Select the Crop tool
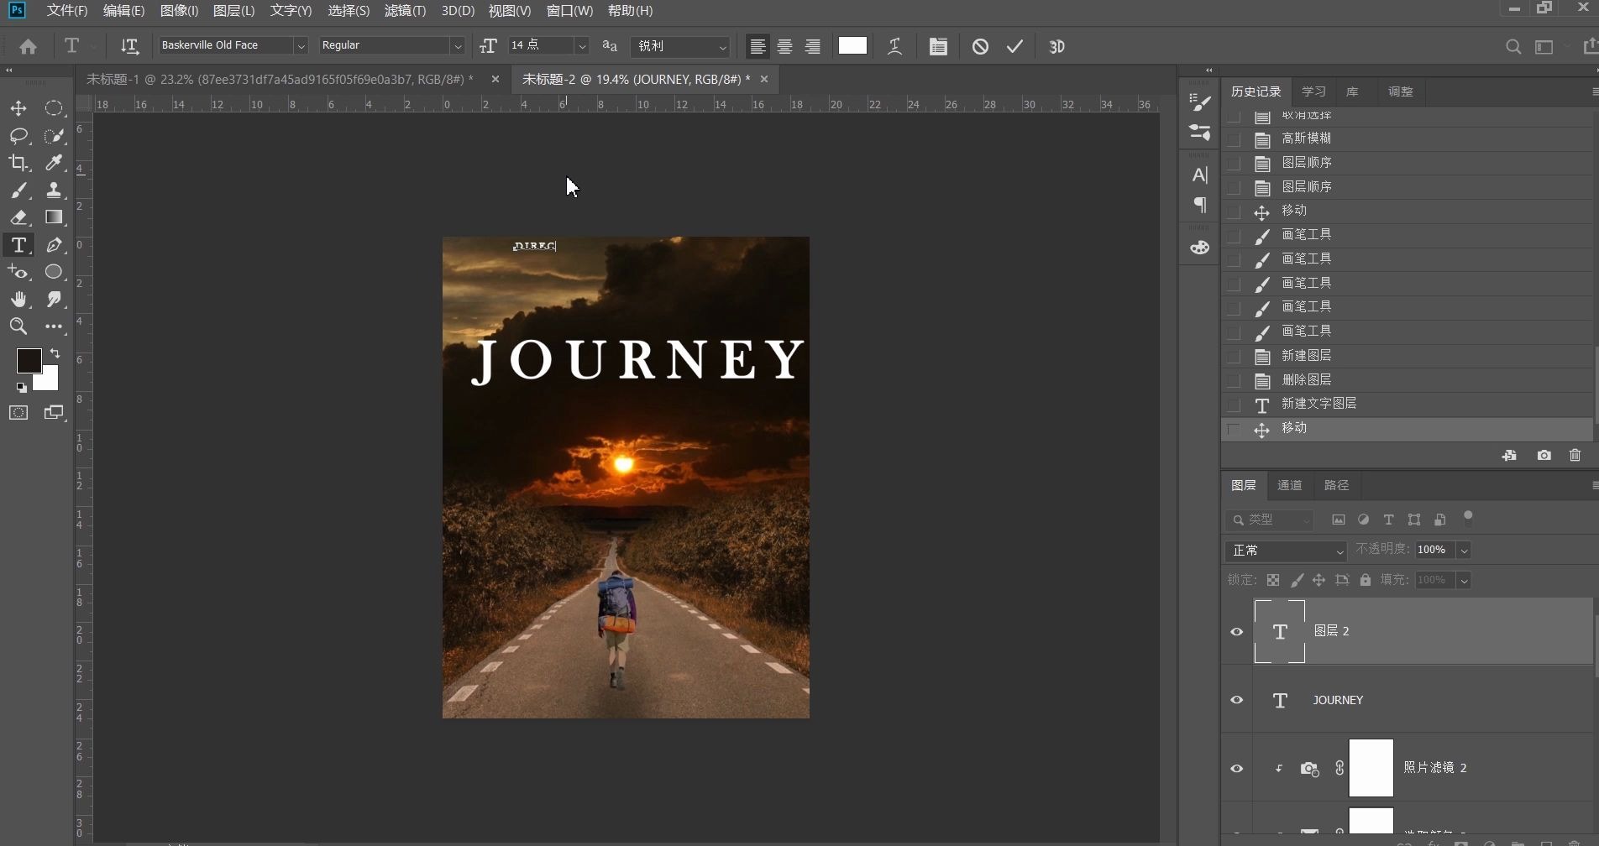This screenshot has width=1599, height=846. (x=18, y=163)
